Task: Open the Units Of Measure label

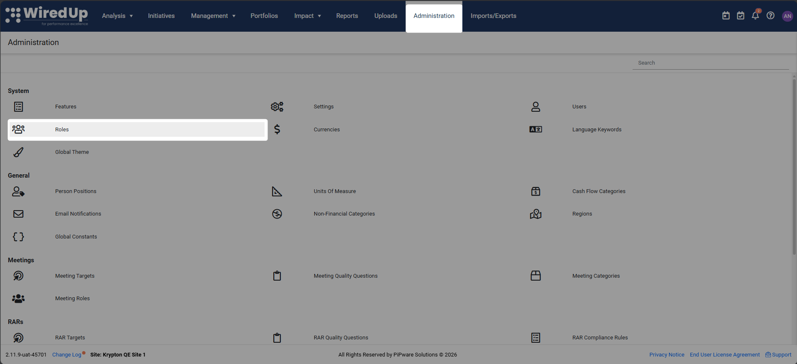Action: pos(335,191)
